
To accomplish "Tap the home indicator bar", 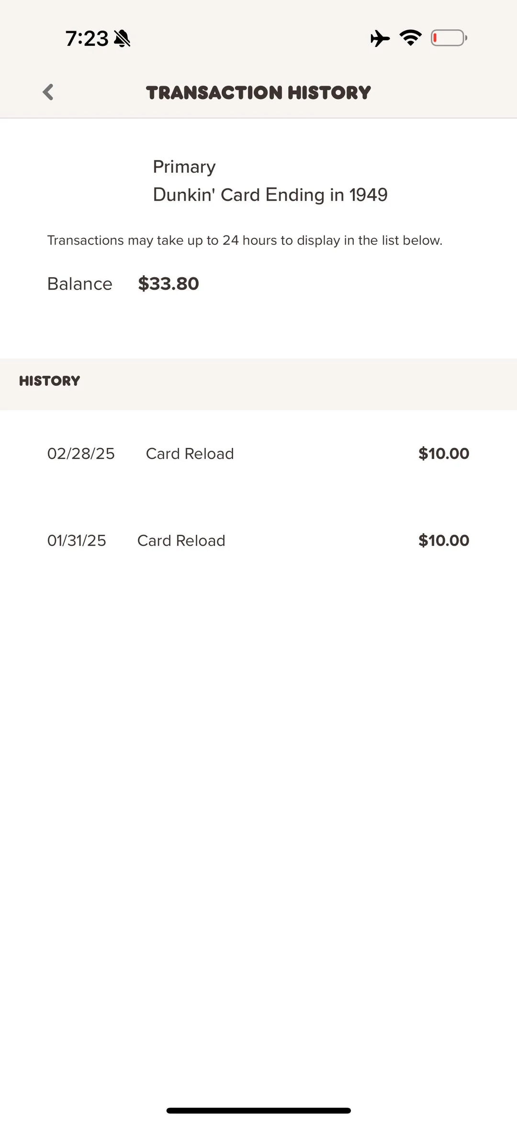I will click(258, 1111).
